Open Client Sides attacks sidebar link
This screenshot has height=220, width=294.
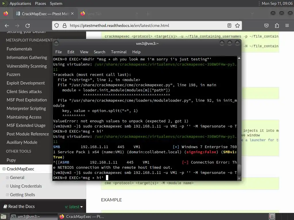pyautogui.click(x=24, y=91)
